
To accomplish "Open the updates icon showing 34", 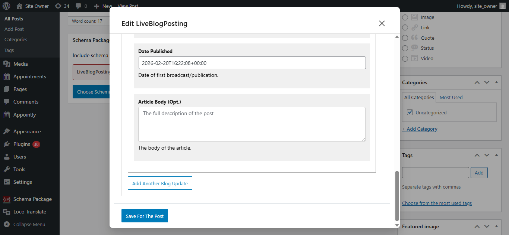I will [62, 6].
